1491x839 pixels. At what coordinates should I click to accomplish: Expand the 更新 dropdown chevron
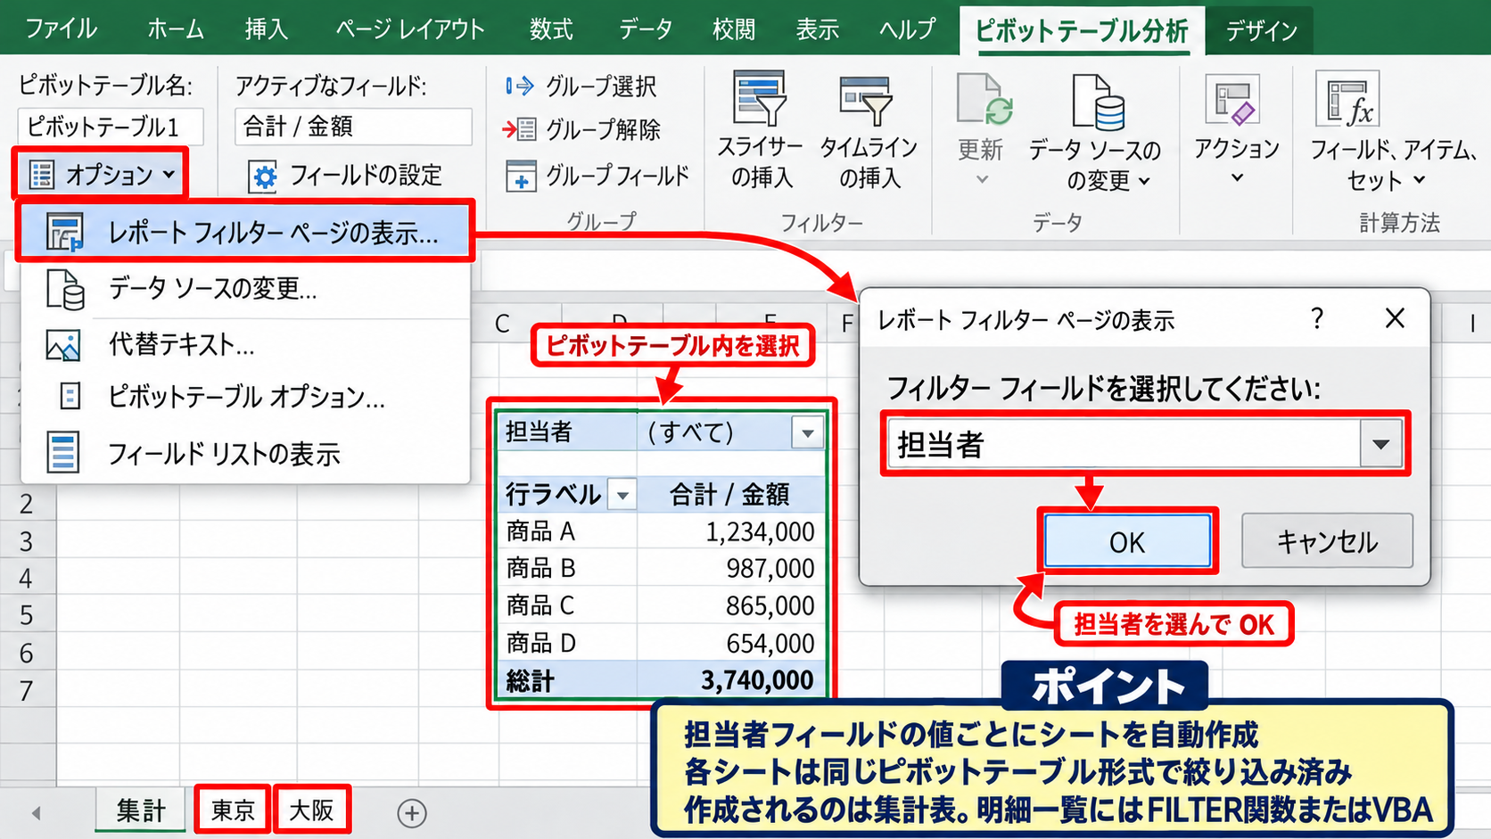[982, 179]
